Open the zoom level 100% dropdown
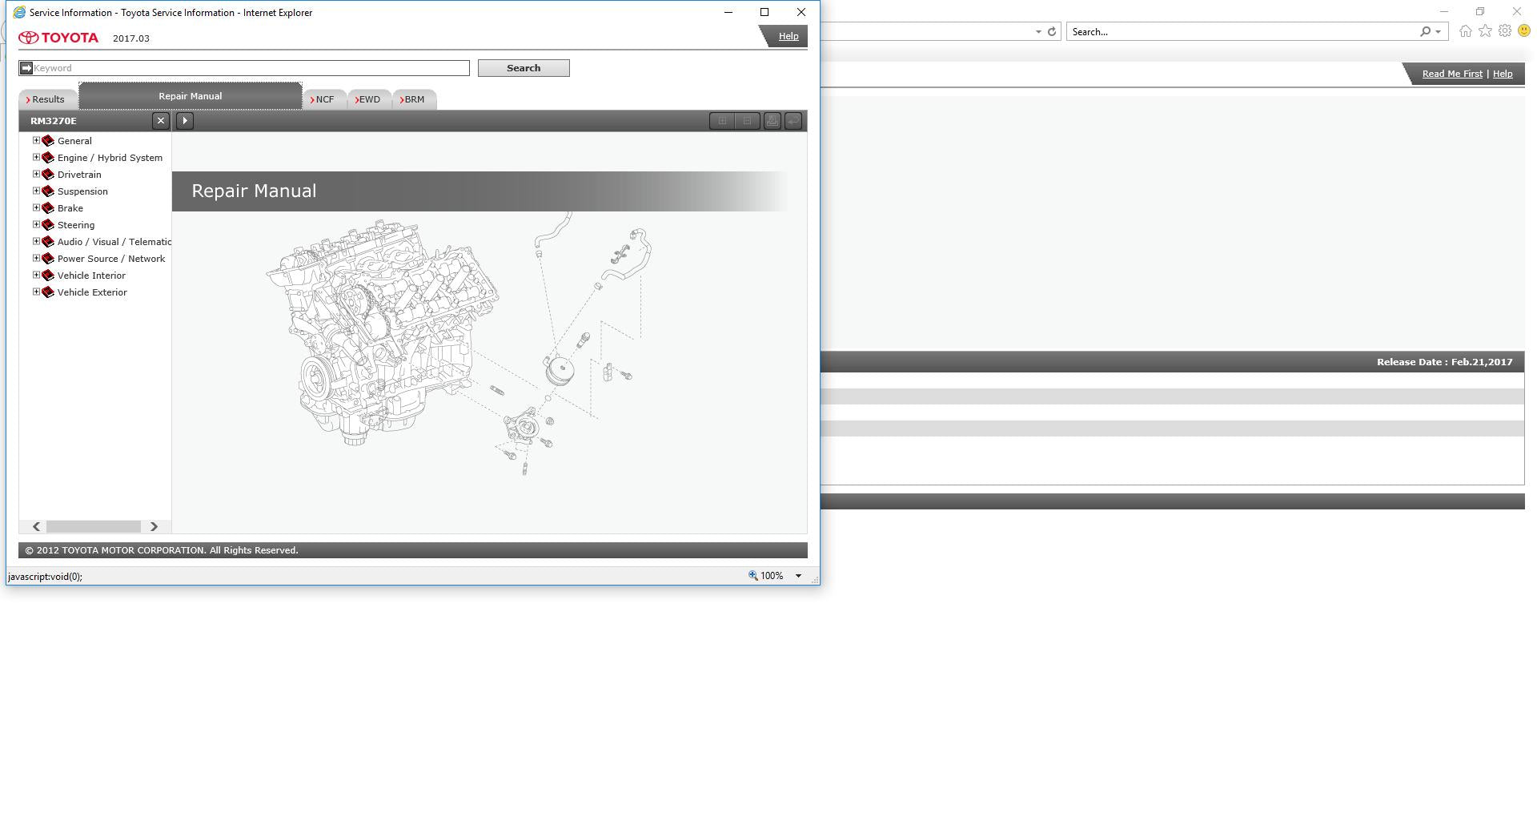This screenshot has width=1537, height=833. point(797,576)
